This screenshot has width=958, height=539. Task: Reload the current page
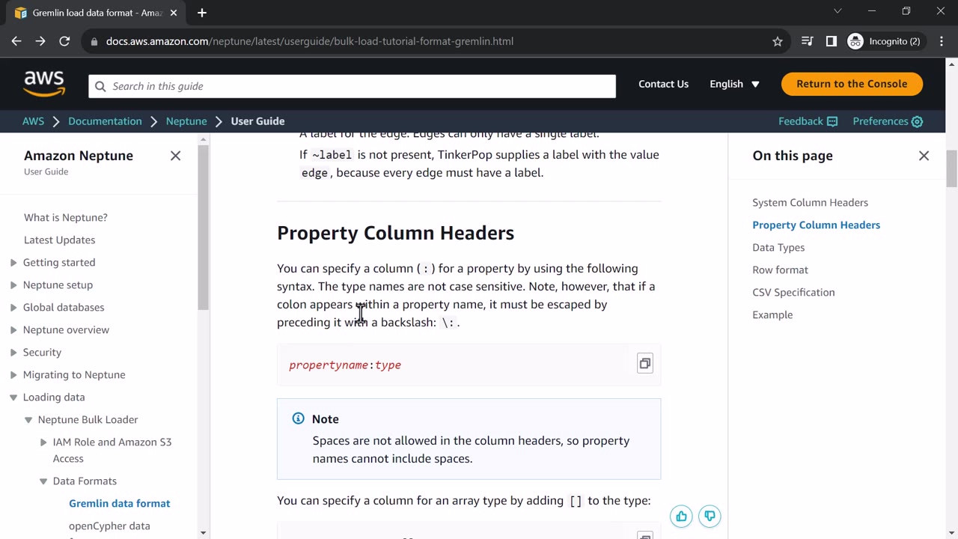pos(64,41)
